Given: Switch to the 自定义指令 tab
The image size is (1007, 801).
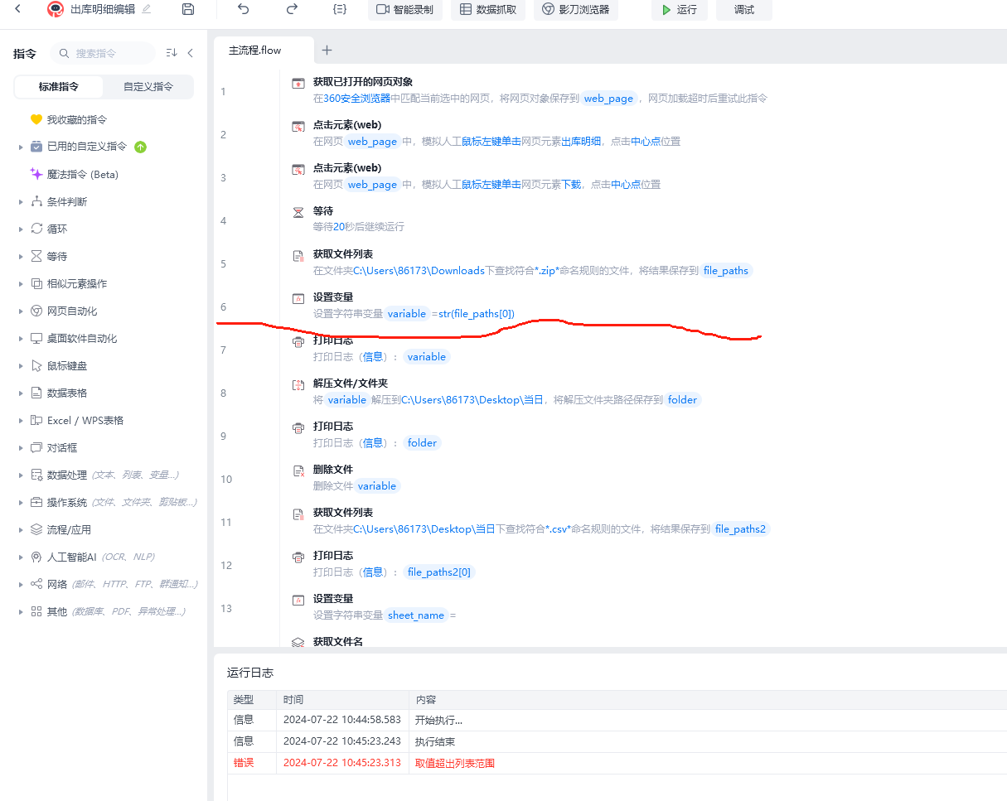Looking at the screenshot, I should (148, 86).
